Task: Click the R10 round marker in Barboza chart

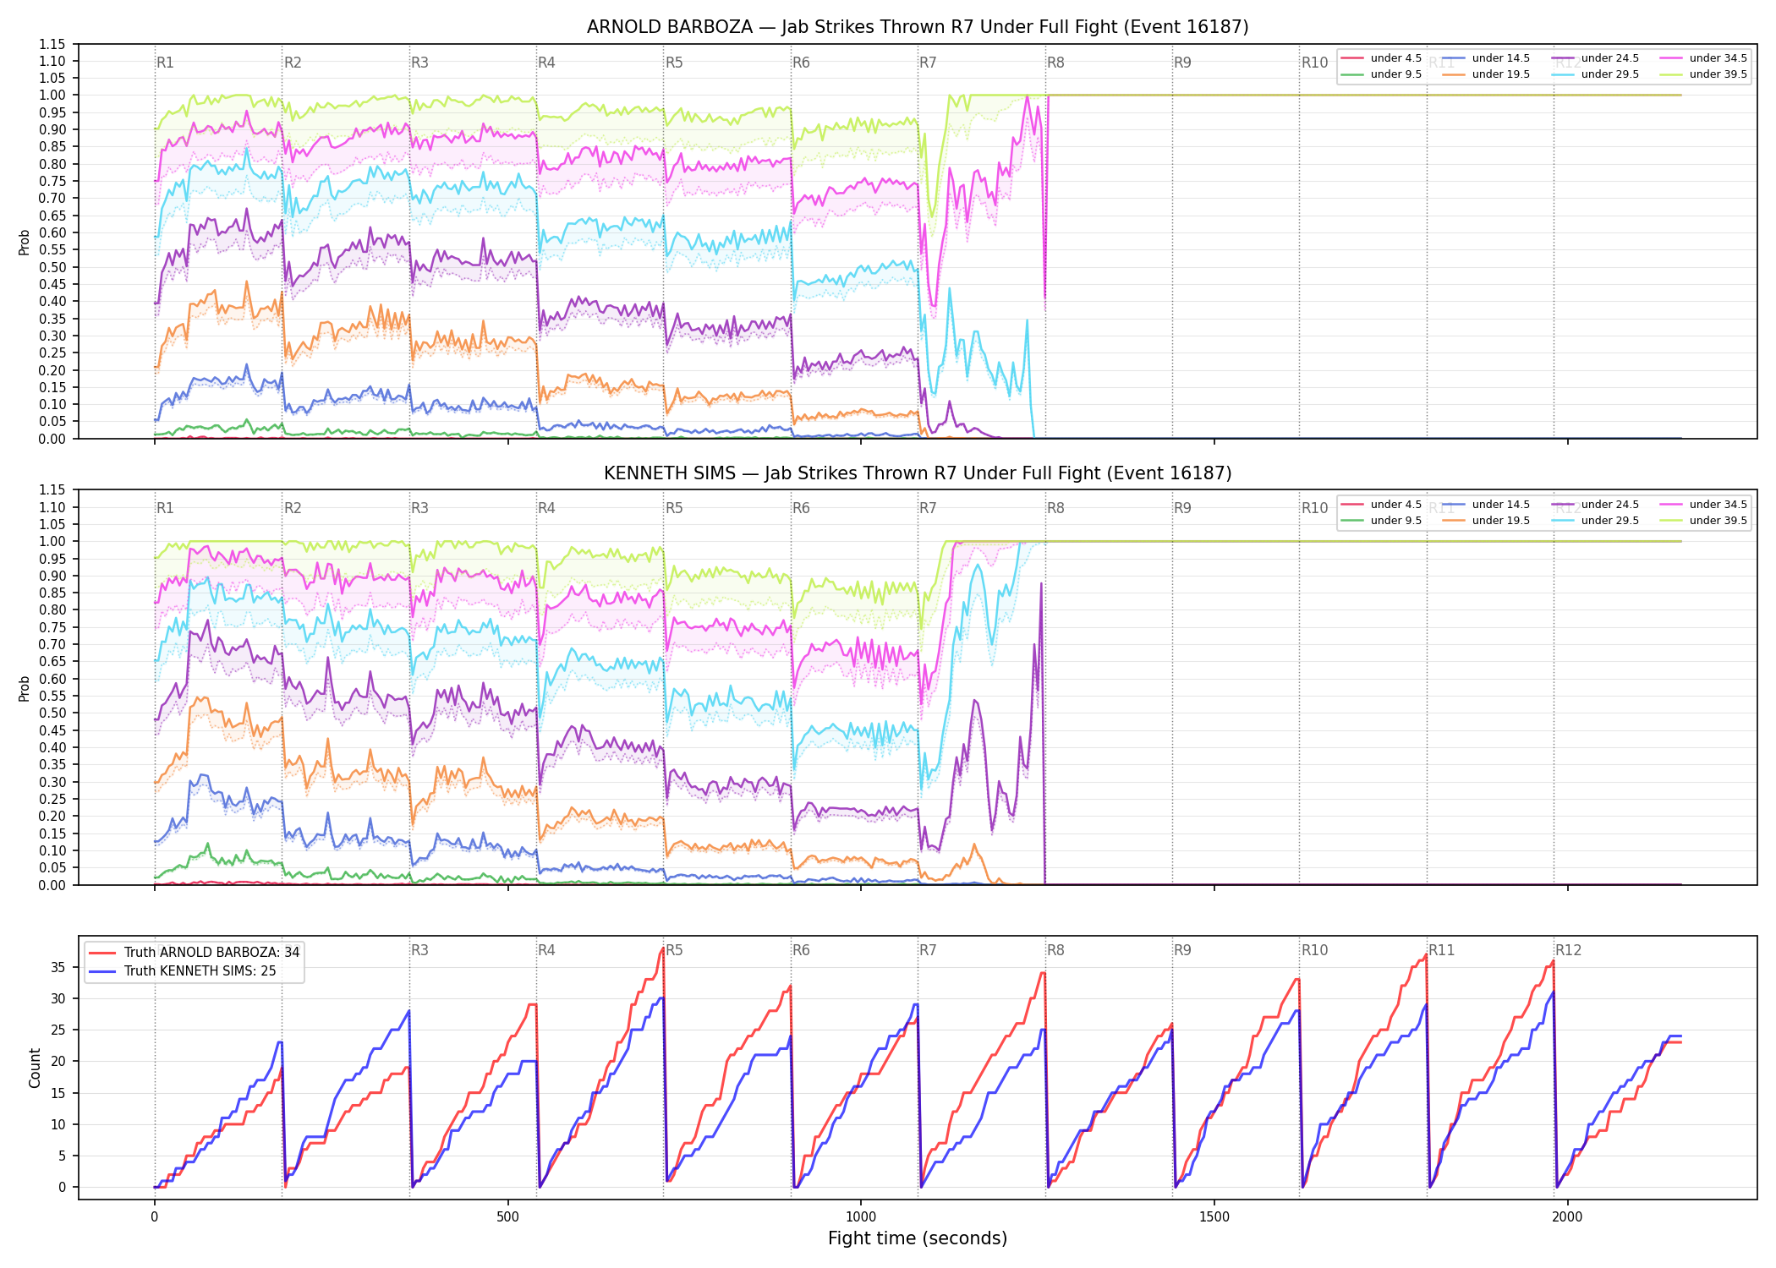Action: (1314, 63)
